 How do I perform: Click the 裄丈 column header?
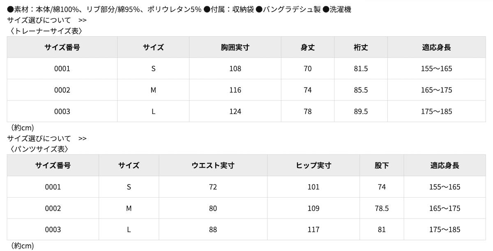pyautogui.click(x=361, y=47)
